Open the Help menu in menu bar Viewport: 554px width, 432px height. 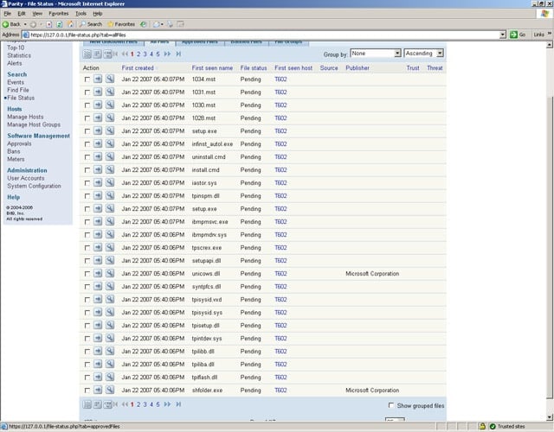point(98,14)
